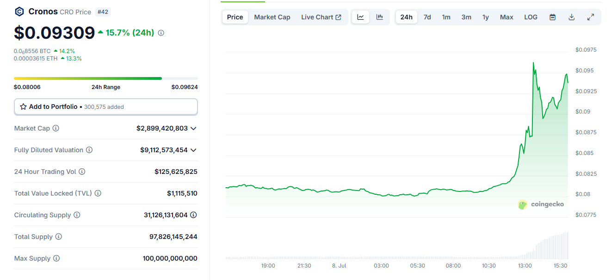Image resolution: width=612 pixels, height=280 pixels.
Task: Select 1y time range
Action: click(x=485, y=17)
